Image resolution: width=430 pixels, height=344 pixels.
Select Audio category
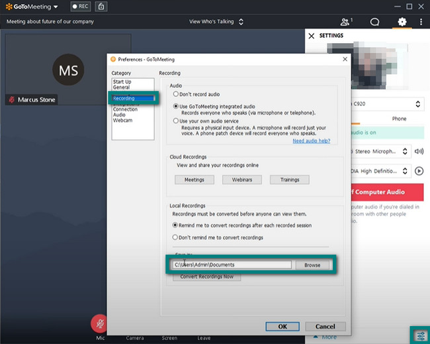119,115
